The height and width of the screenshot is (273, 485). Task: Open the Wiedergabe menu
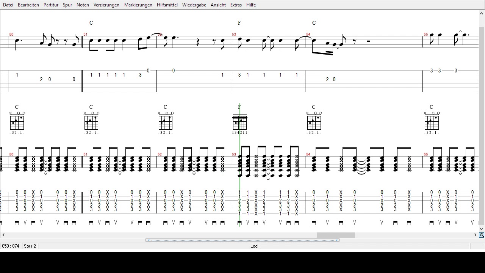(194, 5)
